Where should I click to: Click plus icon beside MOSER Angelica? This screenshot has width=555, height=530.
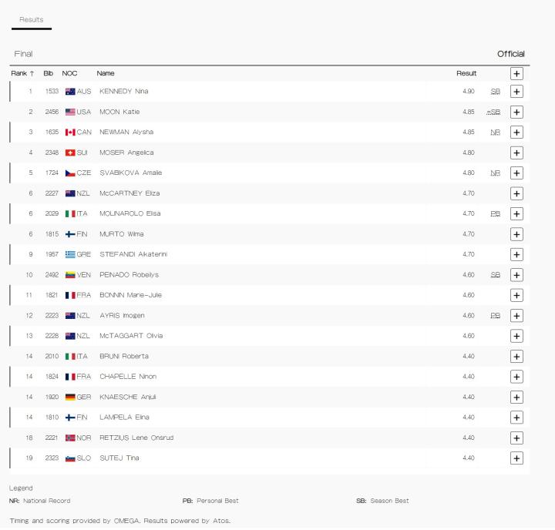click(516, 153)
